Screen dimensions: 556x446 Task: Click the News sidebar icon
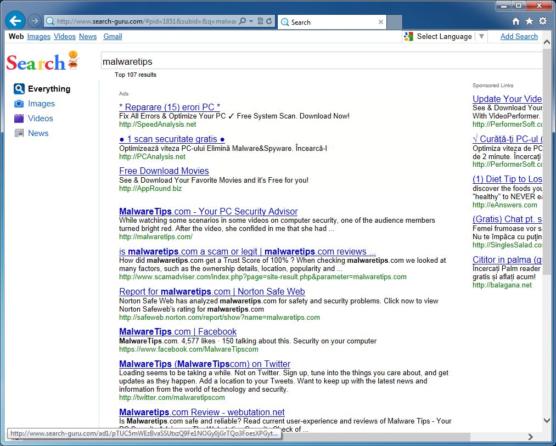pos(20,133)
